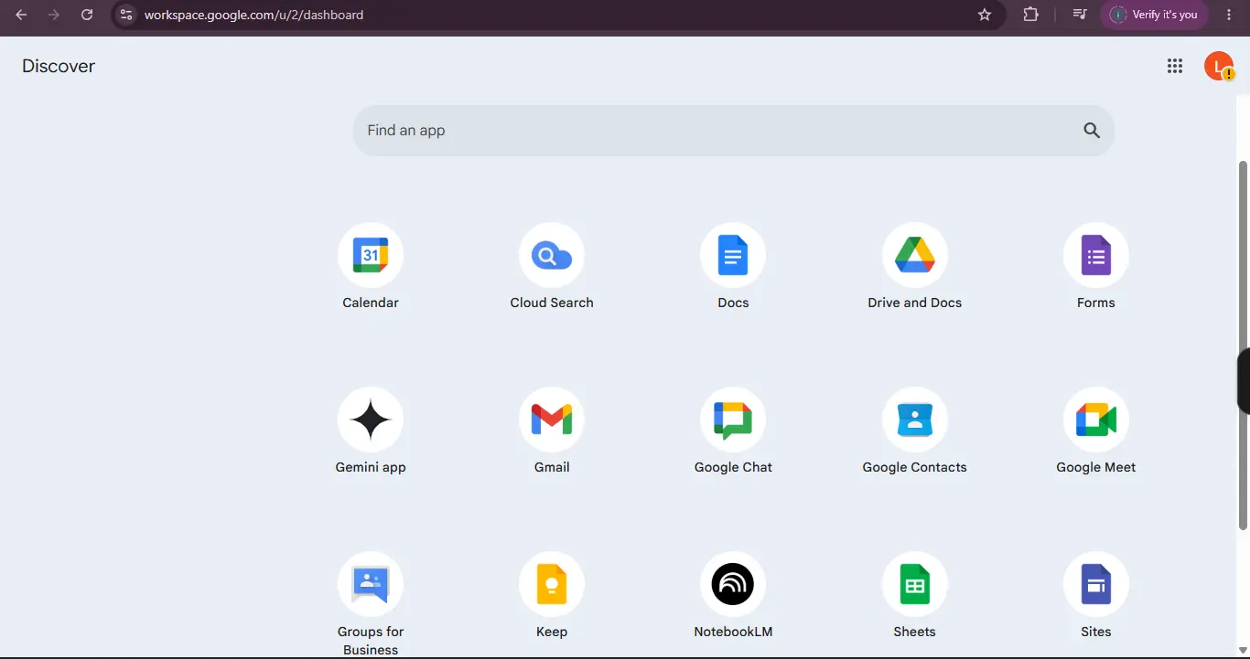This screenshot has height=659, width=1250.
Task: Launch the Forms app
Action: click(1096, 255)
